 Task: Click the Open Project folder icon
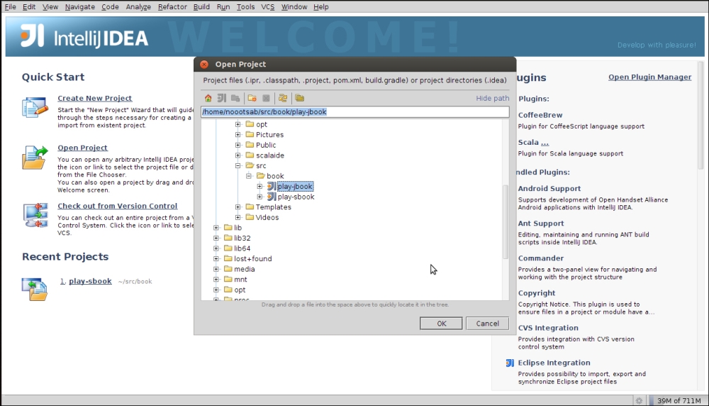pos(35,158)
